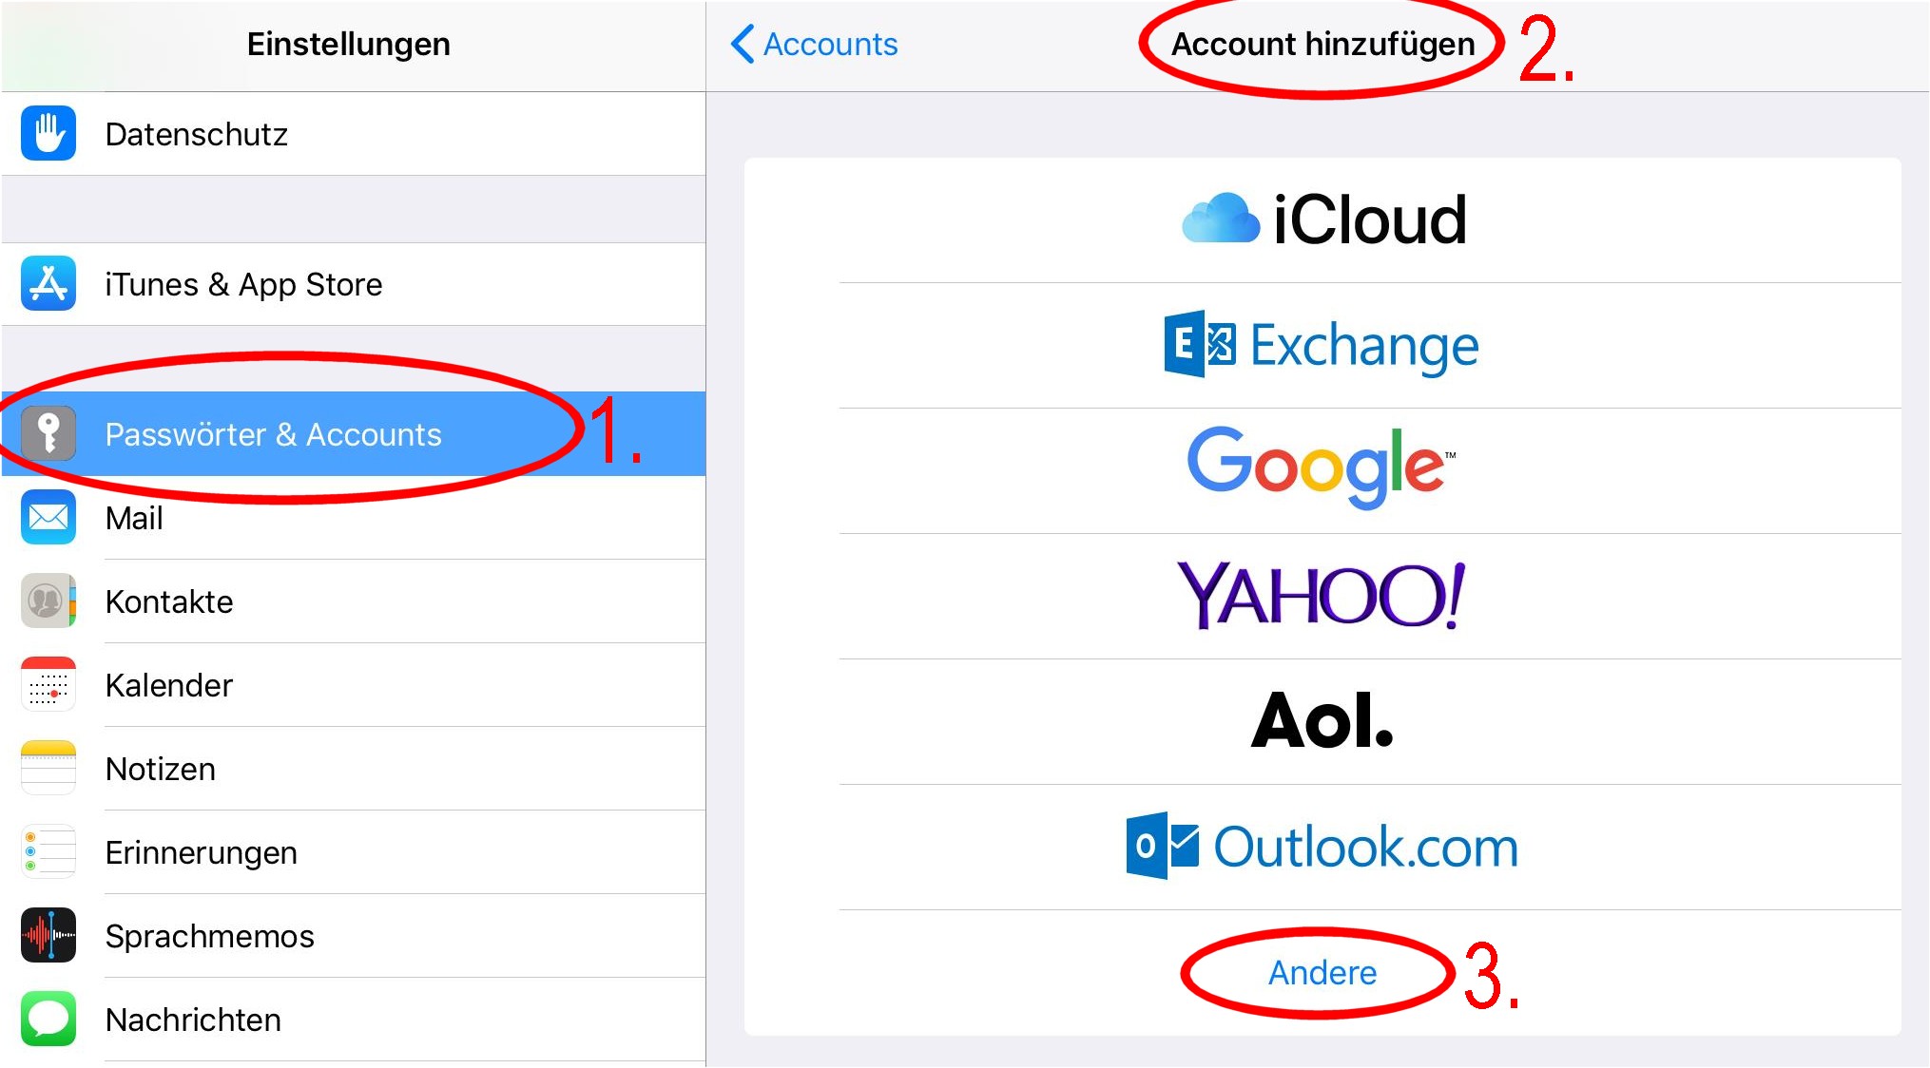Open the Mail settings row
The image size is (1930, 1068).
pyautogui.click(x=353, y=518)
